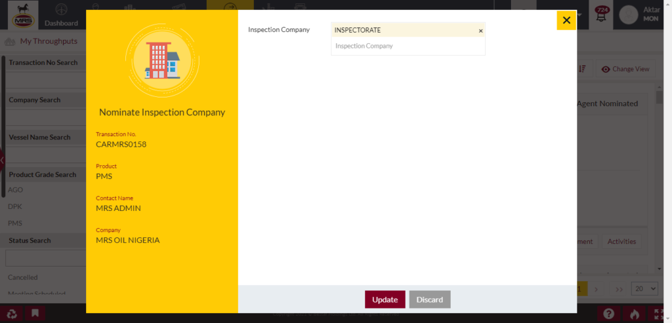
Task: Click the My Throughputs heading
Action: (x=49, y=41)
